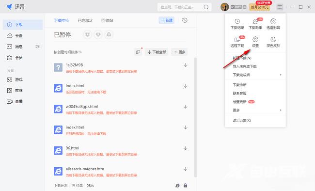315x191 pixels.
Task: Start download arrow for w0045ul8gpz.html
Action: 186,107
